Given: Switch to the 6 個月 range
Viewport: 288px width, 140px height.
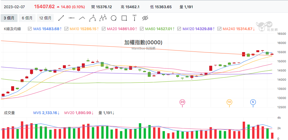Looking at the screenshot, I should (27, 18).
